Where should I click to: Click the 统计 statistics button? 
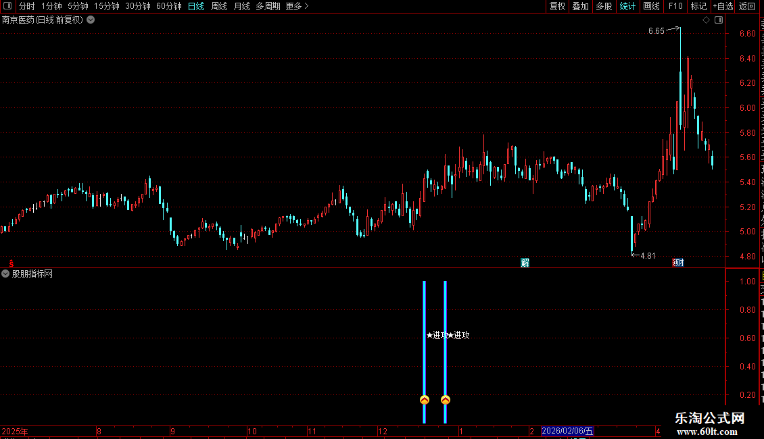point(627,6)
